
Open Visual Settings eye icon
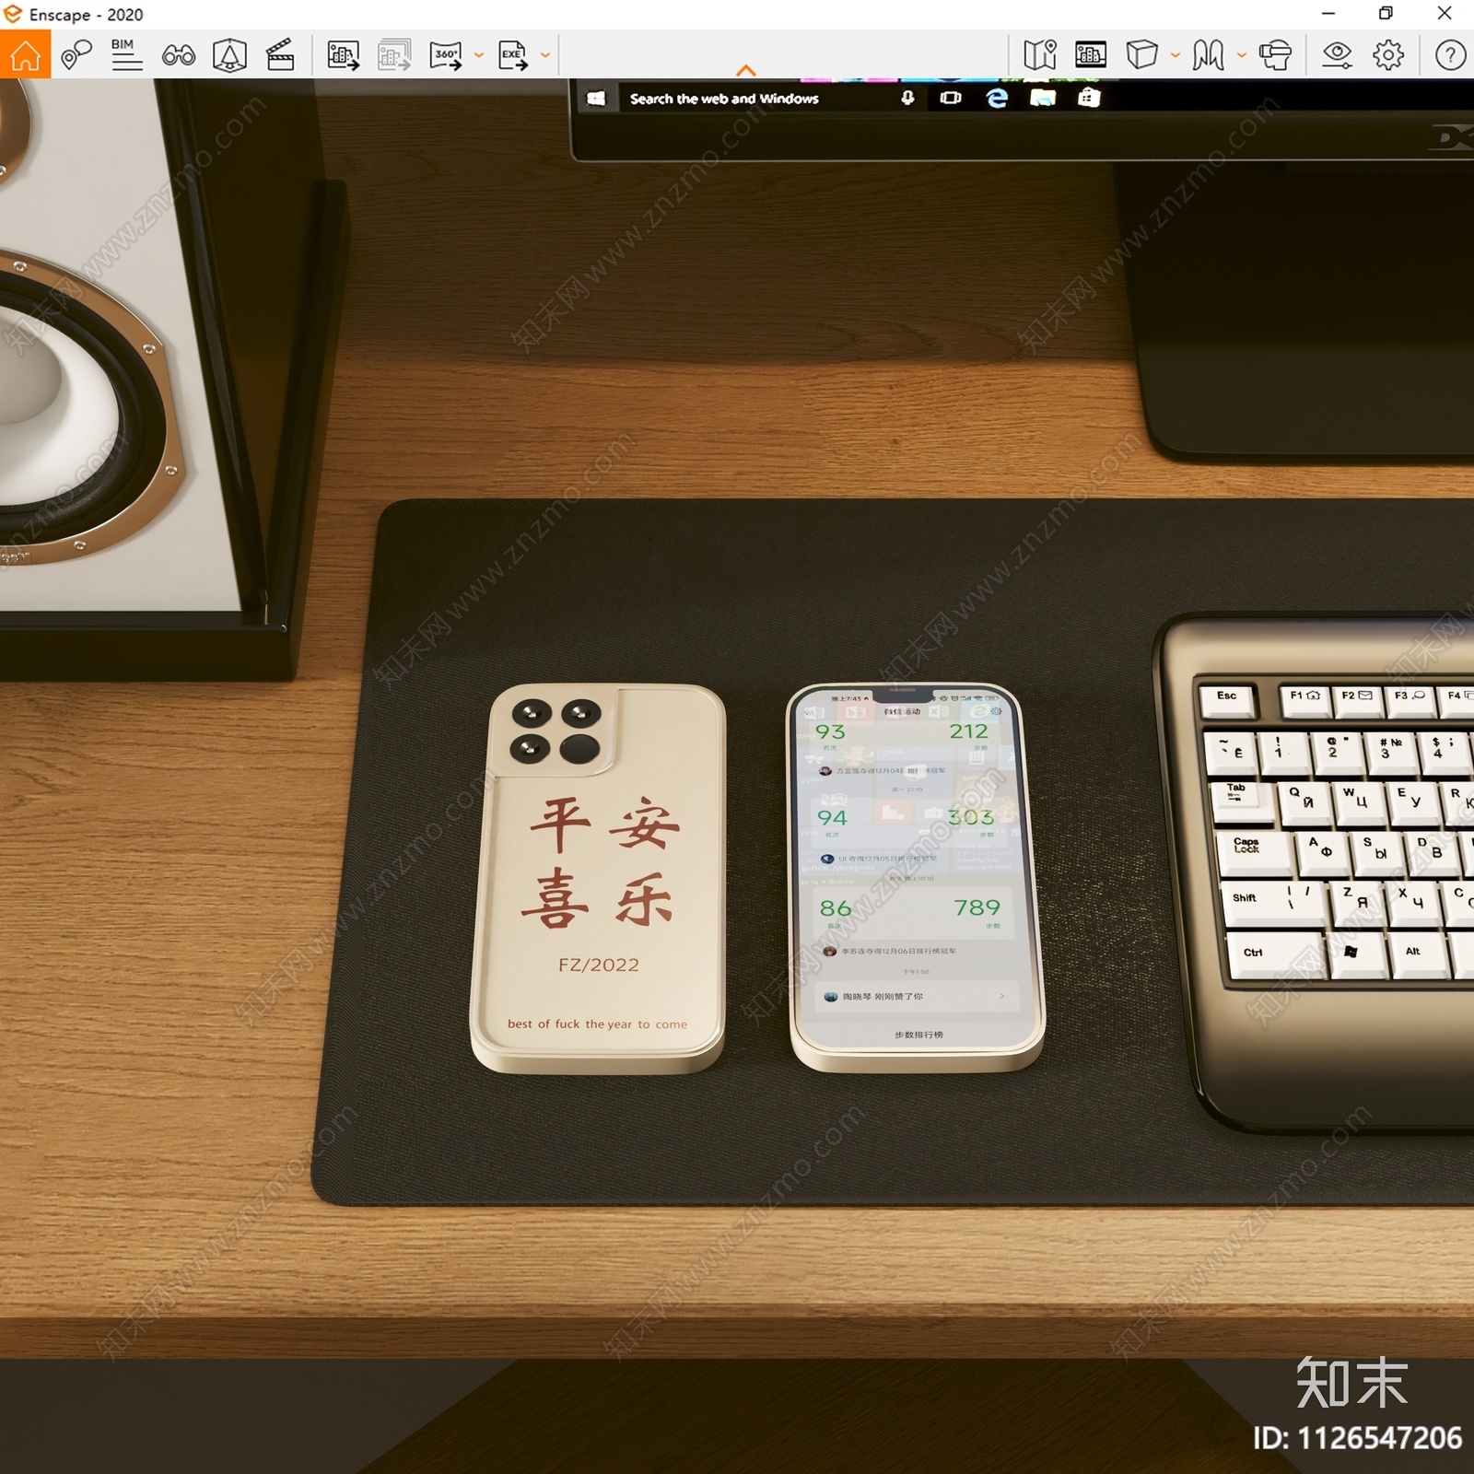(1337, 55)
